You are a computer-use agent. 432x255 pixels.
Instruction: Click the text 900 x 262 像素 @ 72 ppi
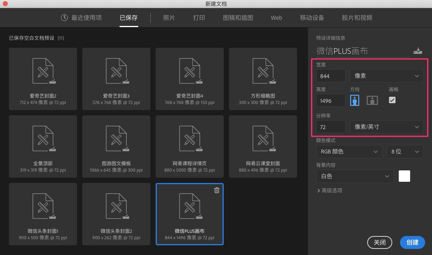tap(116, 238)
